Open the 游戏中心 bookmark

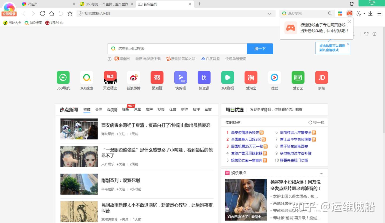click(54, 23)
